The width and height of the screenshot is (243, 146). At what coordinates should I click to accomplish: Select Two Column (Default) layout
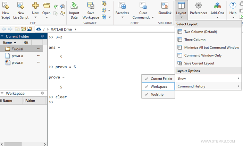click(208, 32)
